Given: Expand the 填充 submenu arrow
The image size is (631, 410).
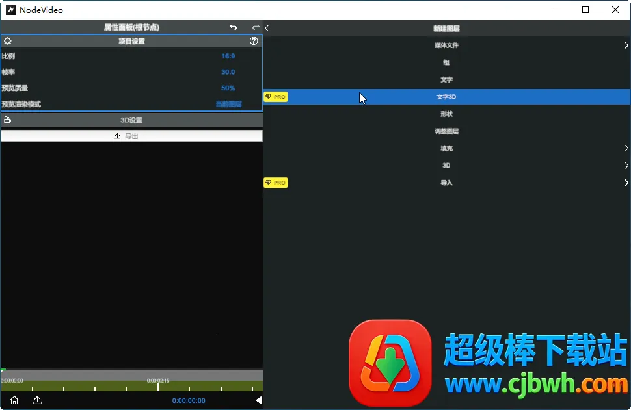Looking at the screenshot, I should [626, 148].
